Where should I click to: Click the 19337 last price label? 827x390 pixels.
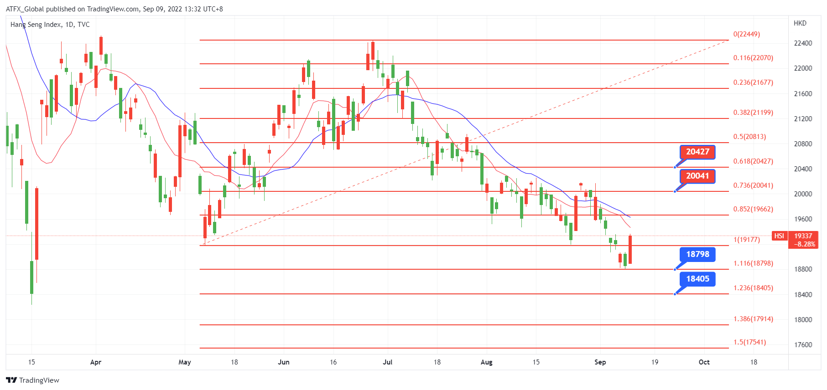tap(803, 236)
